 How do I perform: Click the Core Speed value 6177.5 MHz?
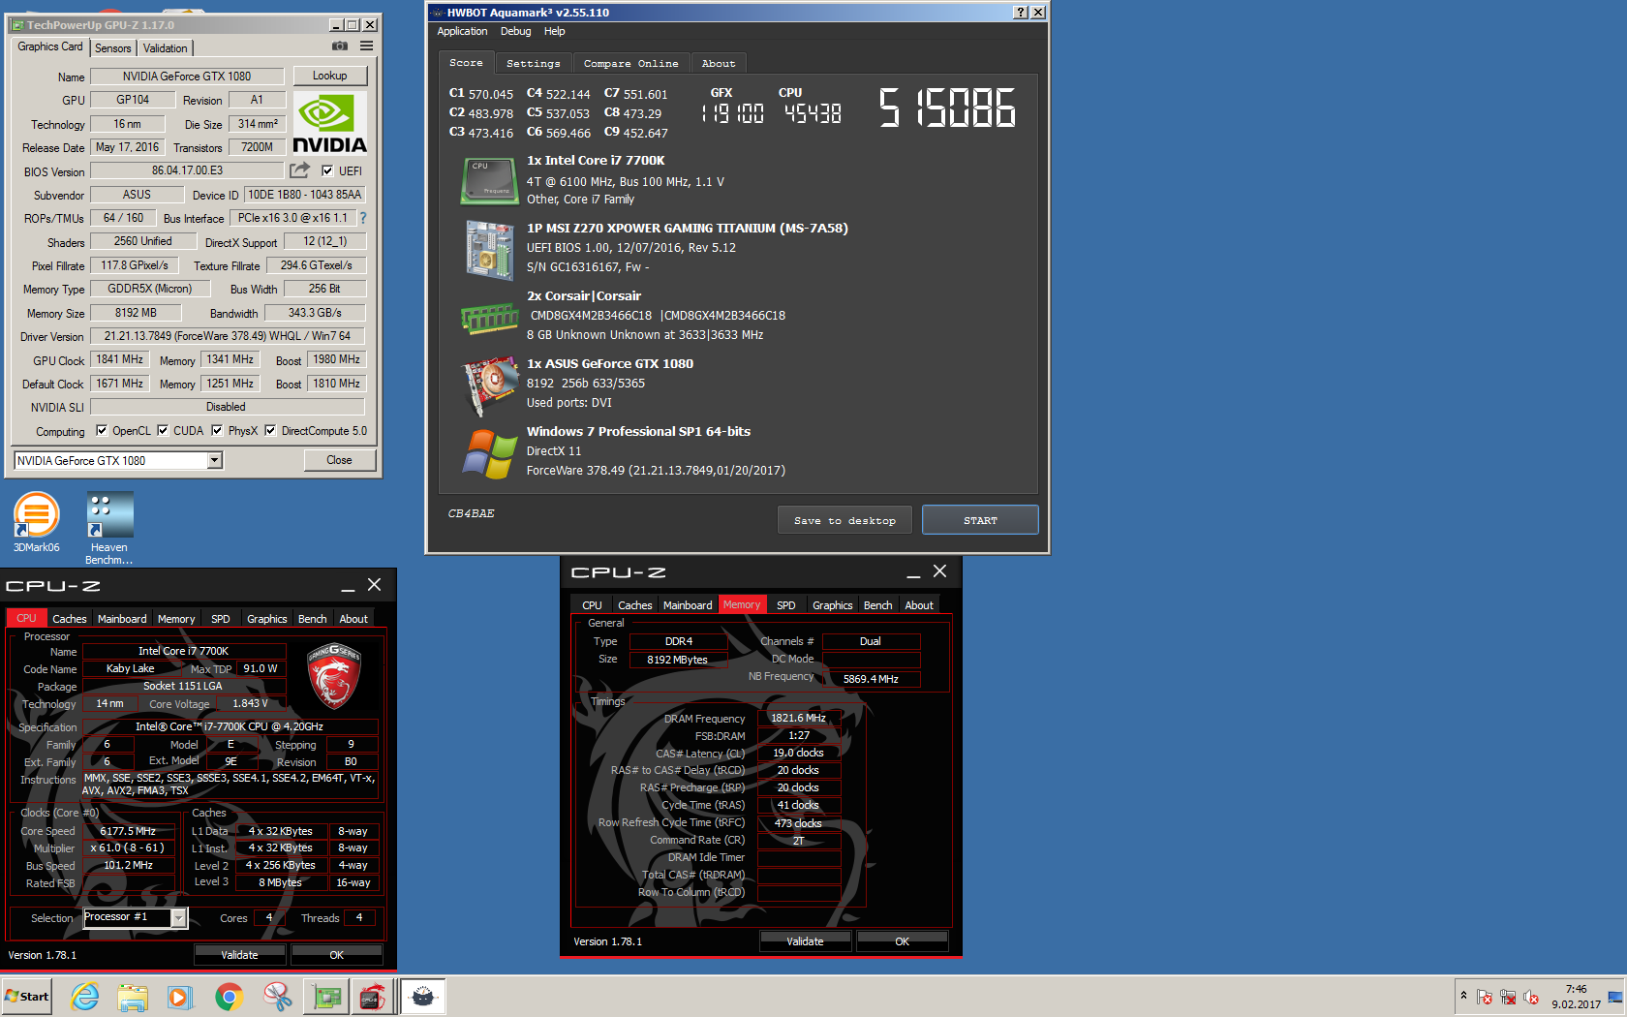tap(128, 831)
